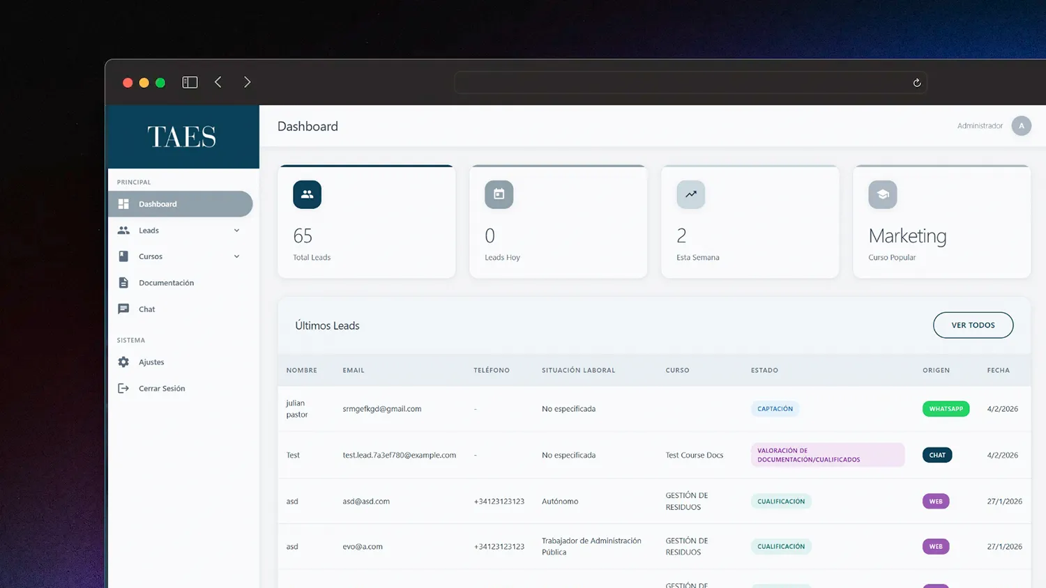
Task: Click the TAES logo
Action: point(182,137)
